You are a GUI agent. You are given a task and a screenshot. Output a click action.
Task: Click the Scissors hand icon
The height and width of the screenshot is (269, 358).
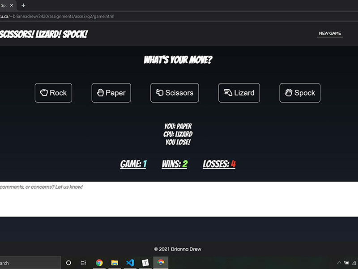(x=160, y=93)
